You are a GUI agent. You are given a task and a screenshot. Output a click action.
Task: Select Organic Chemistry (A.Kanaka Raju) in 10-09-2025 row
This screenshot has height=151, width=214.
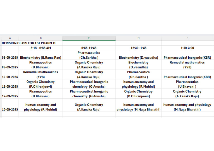[89, 74]
